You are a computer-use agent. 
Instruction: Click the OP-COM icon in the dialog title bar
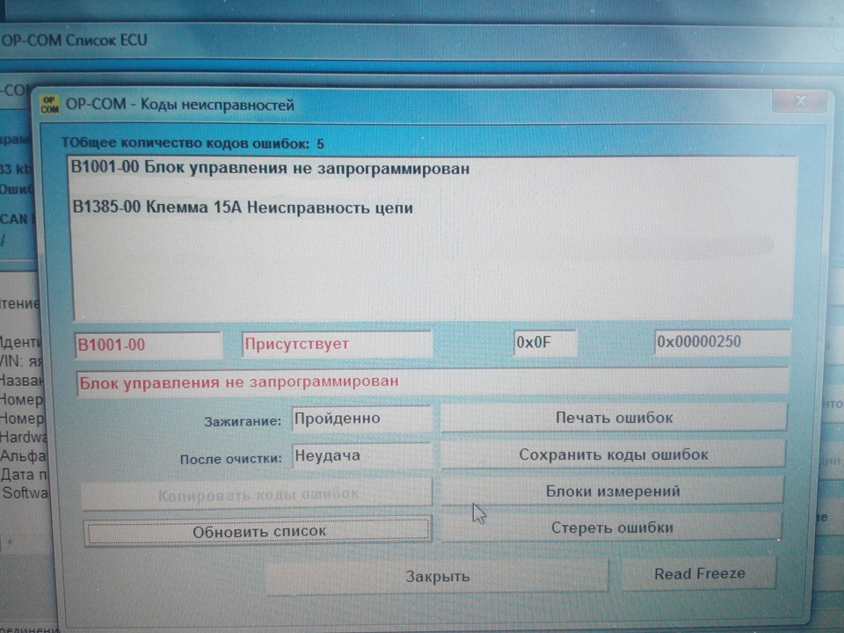[49, 105]
